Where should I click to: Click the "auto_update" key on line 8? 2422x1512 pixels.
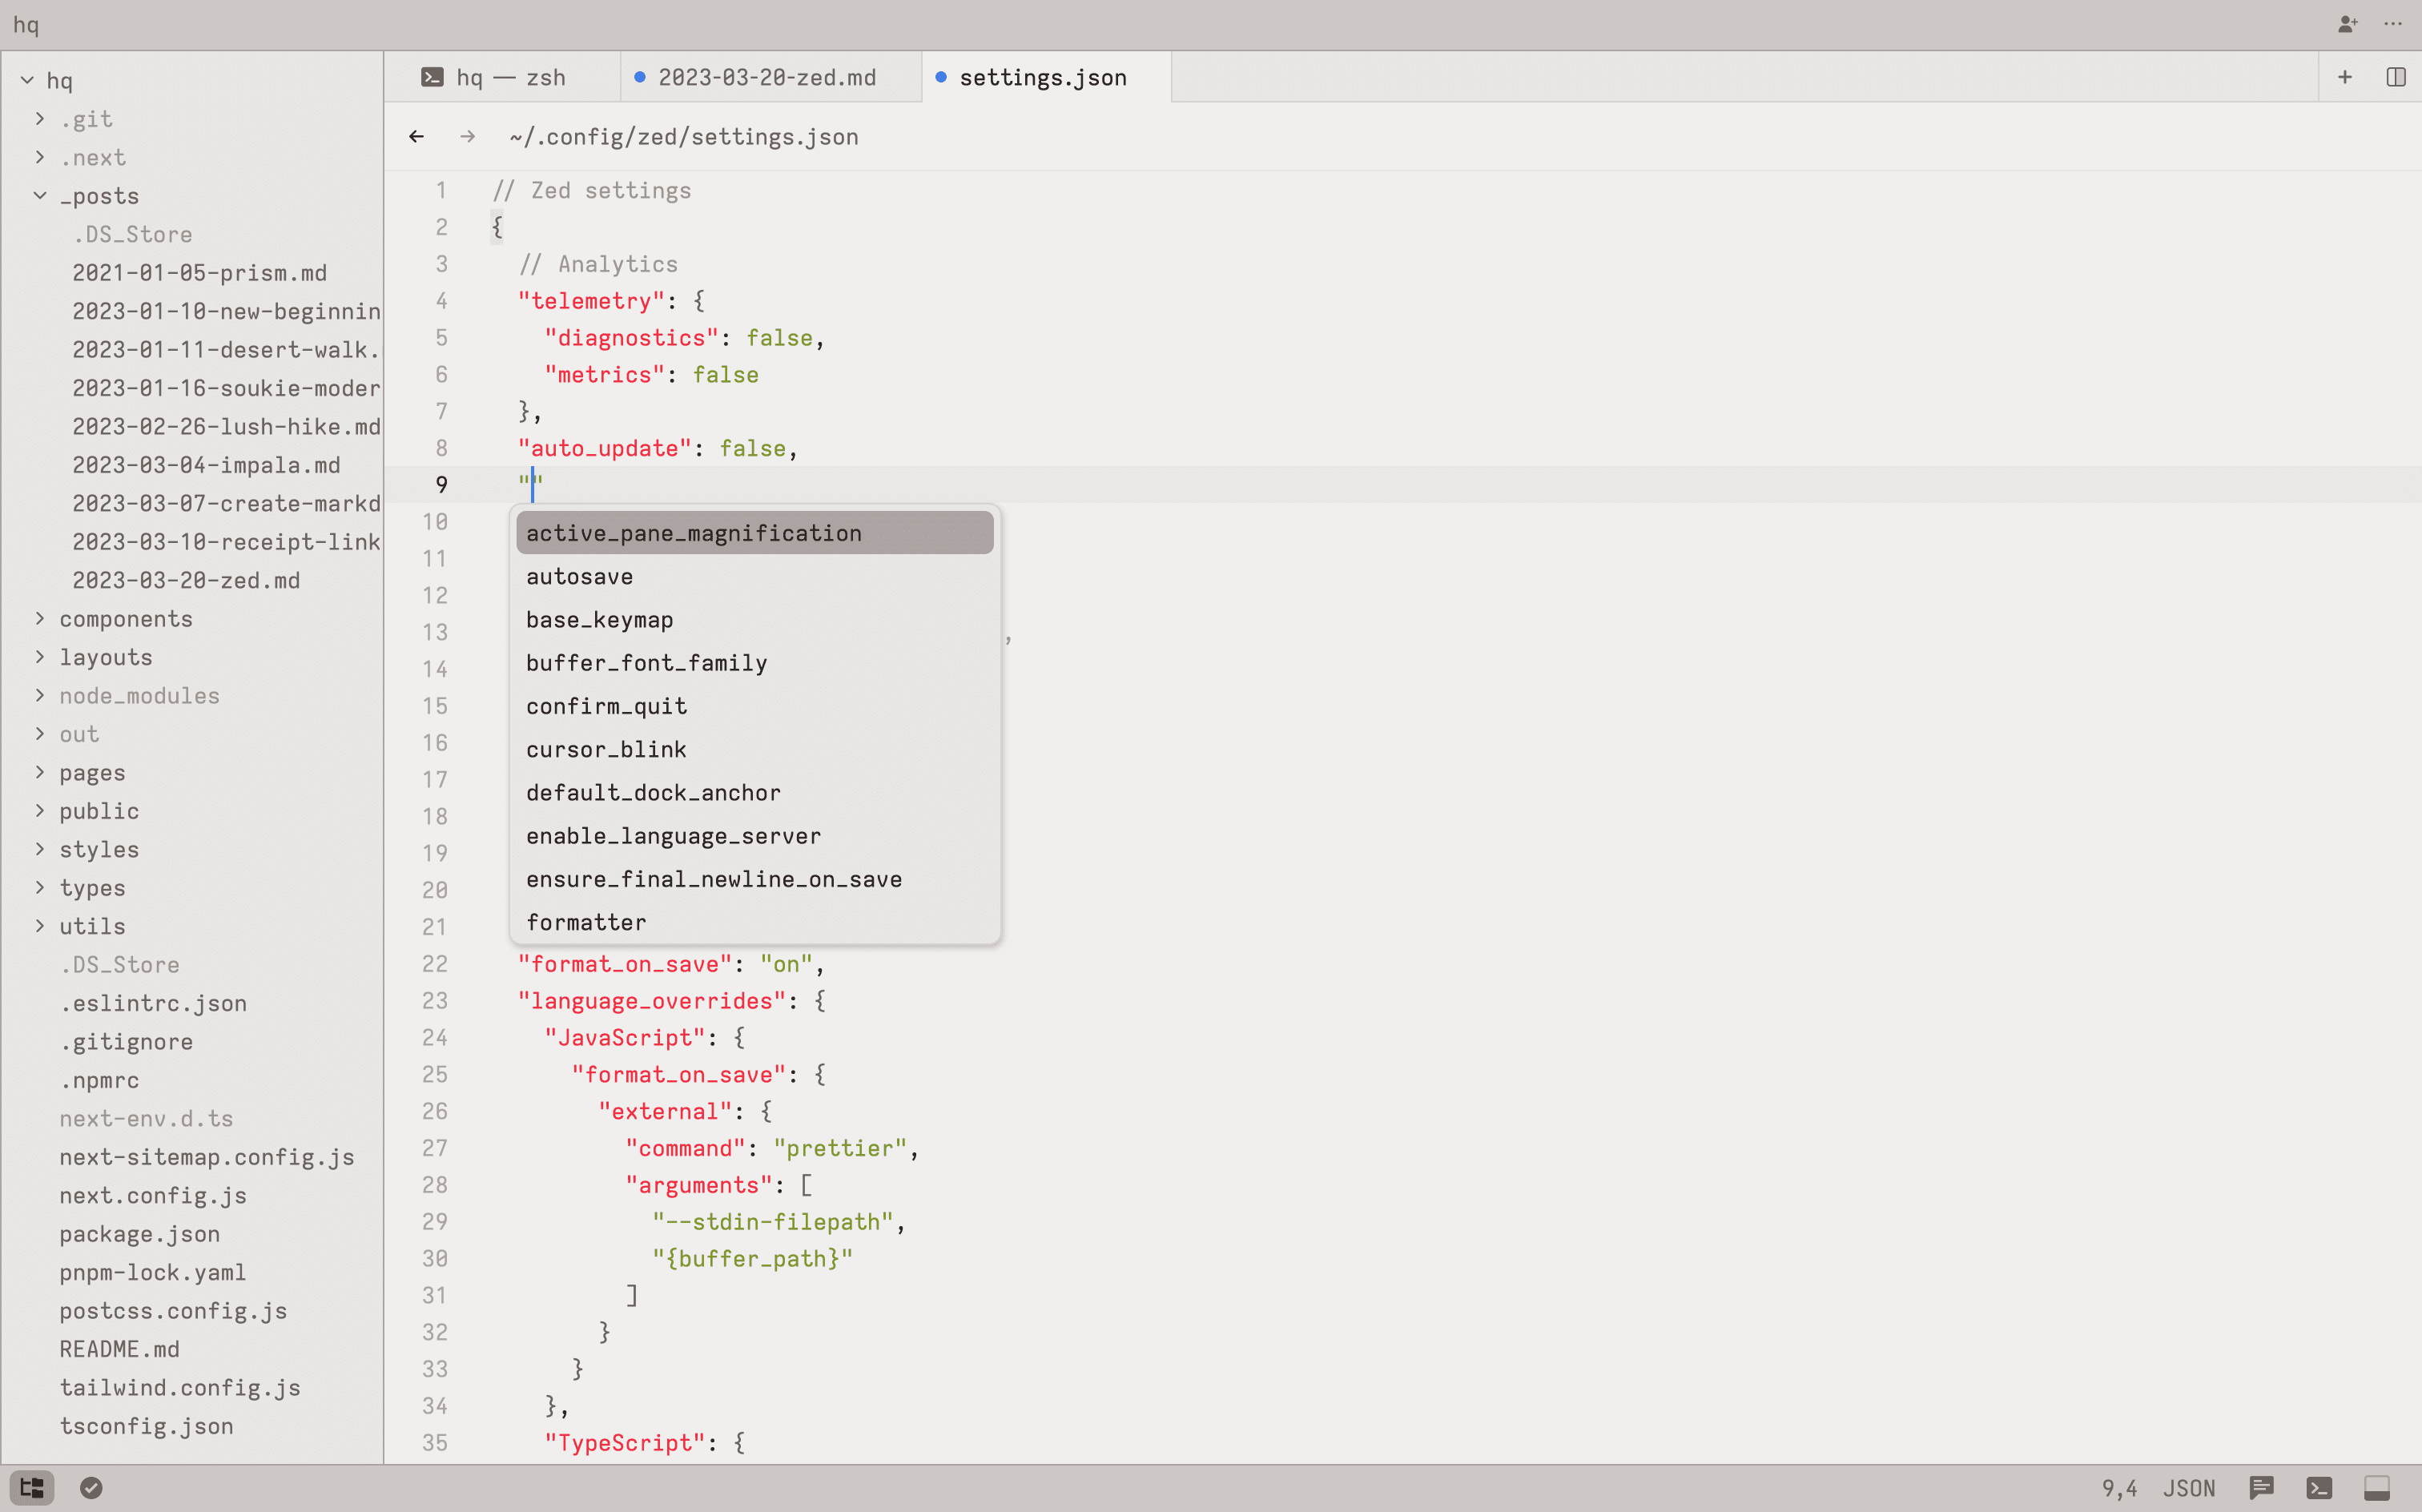coord(605,448)
